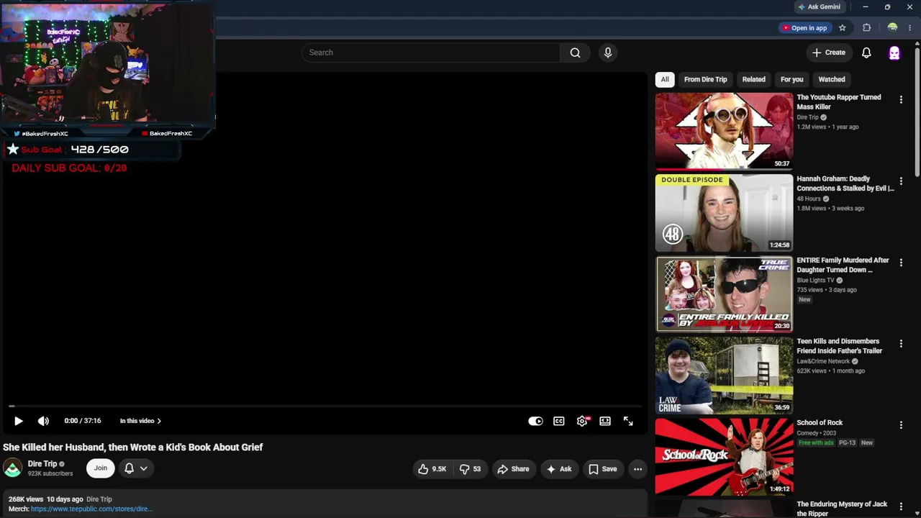Image resolution: width=921 pixels, height=518 pixels.
Task: Open the player settings gear
Action: pyautogui.click(x=582, y=421)
